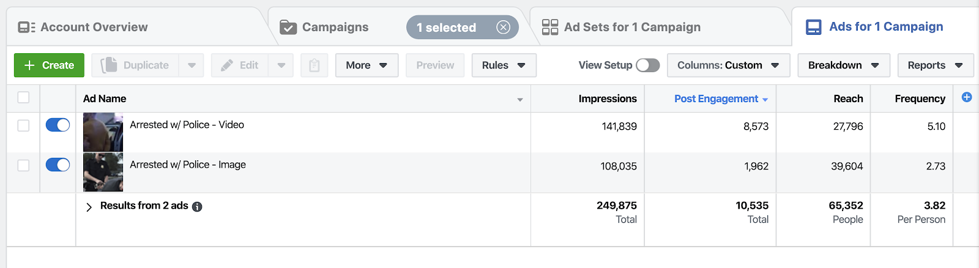
Task: Toggle the View Setup switch
Action: (647, 65)
